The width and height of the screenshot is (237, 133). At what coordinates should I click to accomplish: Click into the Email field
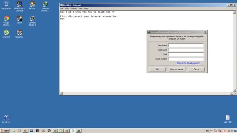(186, 55)
